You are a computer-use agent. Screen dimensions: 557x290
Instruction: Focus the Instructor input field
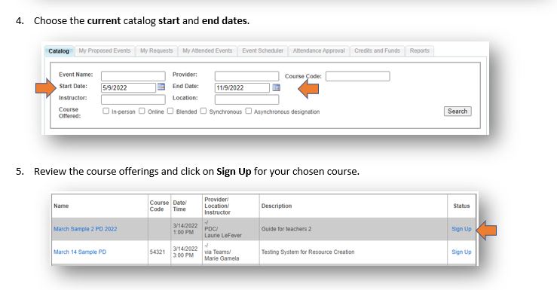133,99
